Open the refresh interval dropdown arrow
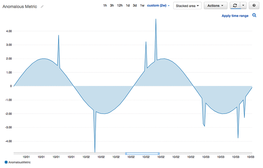 click(x=243, y=6)
